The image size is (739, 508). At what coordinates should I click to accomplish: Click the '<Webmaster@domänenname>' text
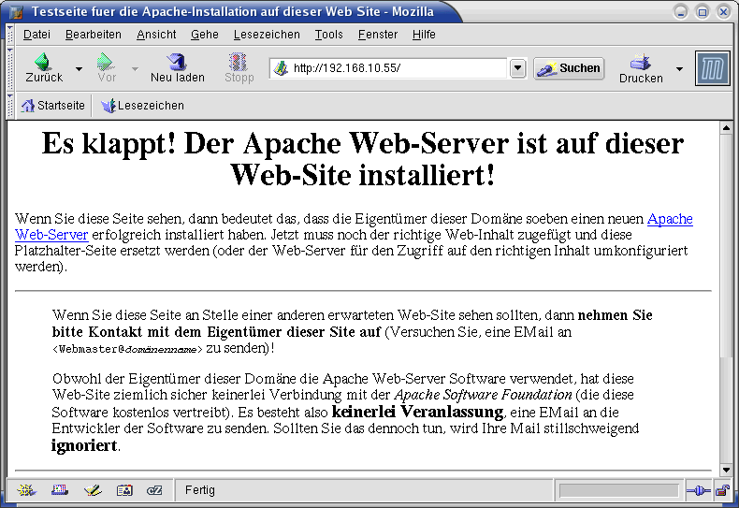pyautogui.click(x=127, y=349)
